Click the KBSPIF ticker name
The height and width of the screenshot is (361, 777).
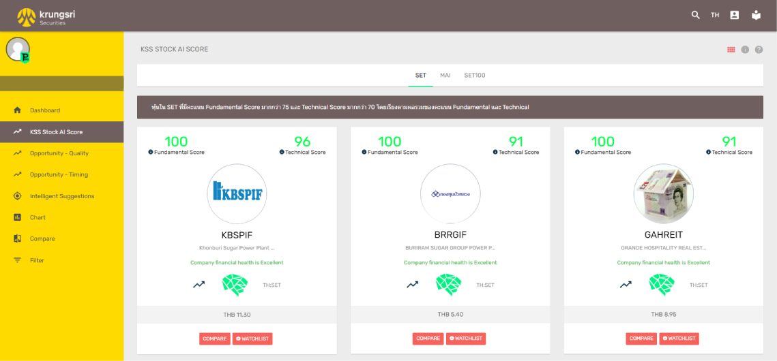237,236
